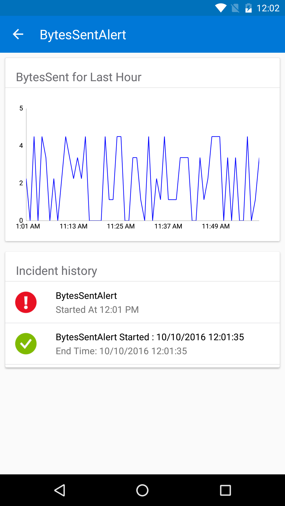Tap the no-SIM status icon
Image resolution: width=285 pixels, height=506 pixels.
click(235, 8)
